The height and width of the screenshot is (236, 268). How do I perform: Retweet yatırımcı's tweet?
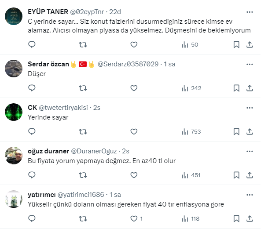click(x=82, y=218)
